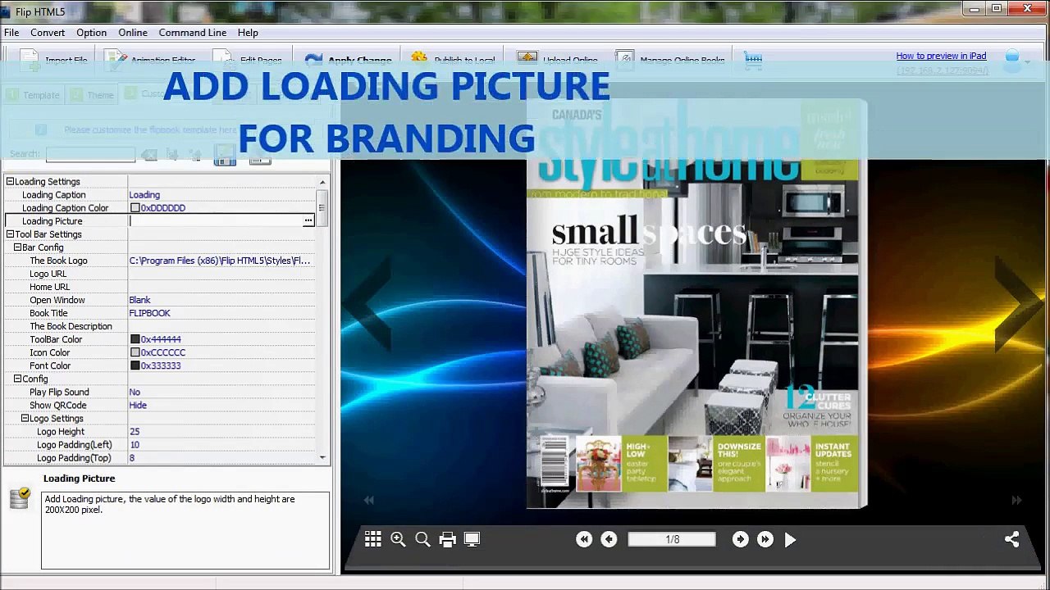Click browse button for Loading Picture
This screenshot has width=1050, height=590.
tap(308, 221)
